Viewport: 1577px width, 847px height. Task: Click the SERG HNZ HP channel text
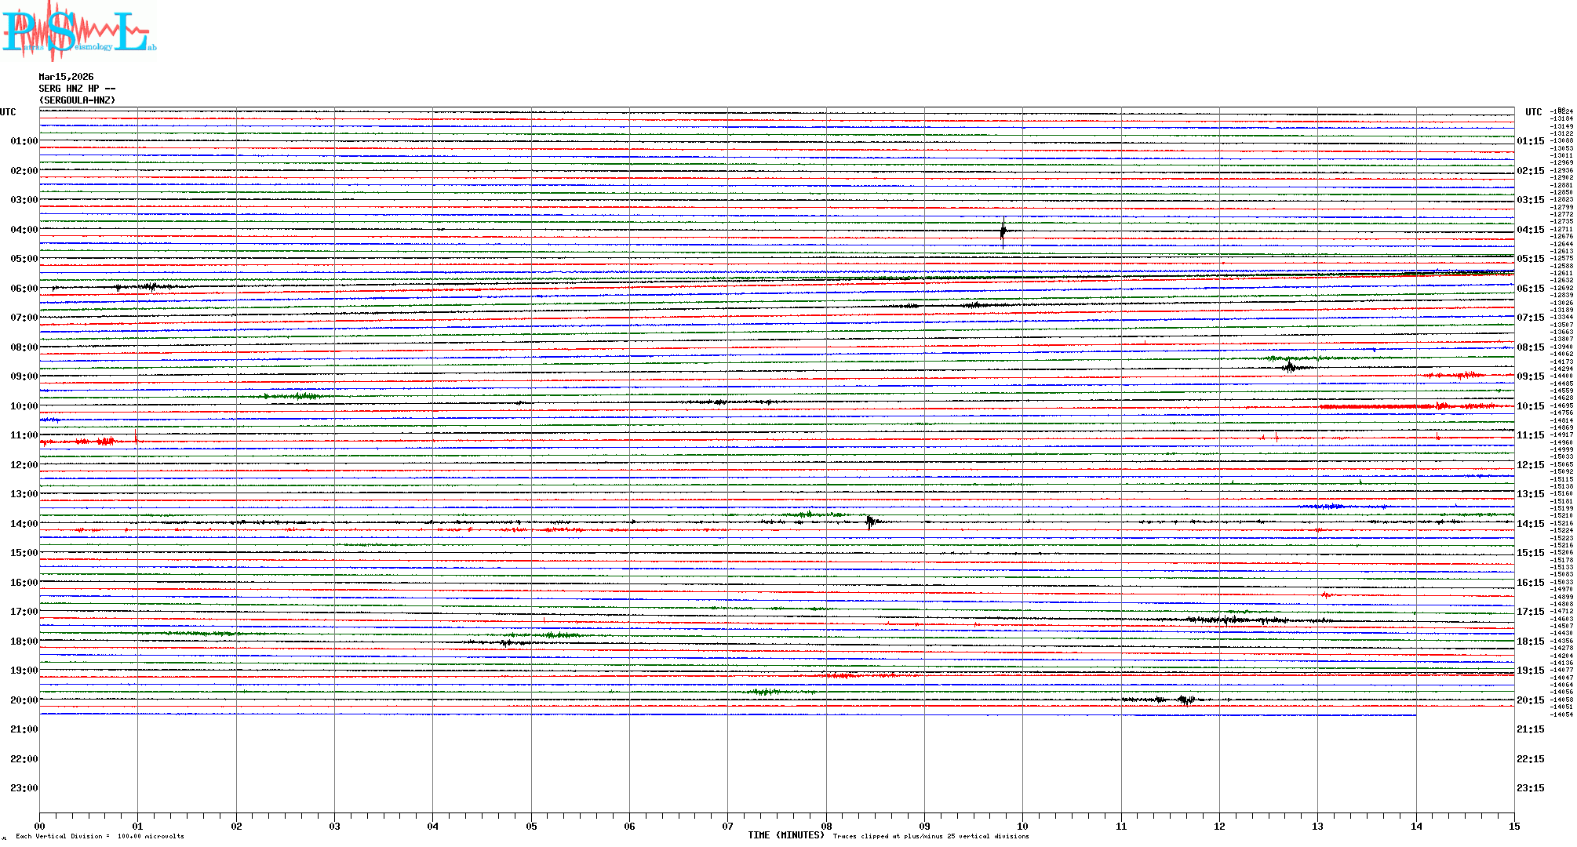pos(76,89)
